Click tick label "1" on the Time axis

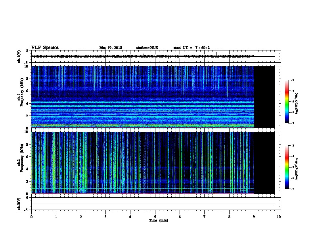56,217
